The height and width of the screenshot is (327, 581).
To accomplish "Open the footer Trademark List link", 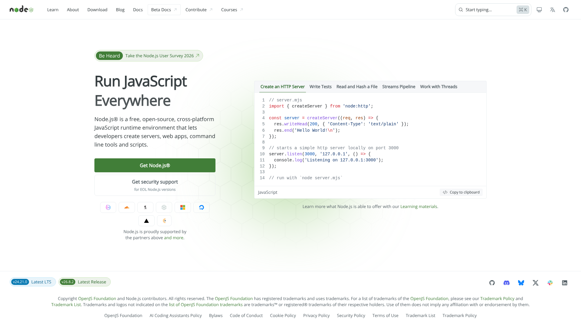I will pyautogui.click(x=421, y=315).
